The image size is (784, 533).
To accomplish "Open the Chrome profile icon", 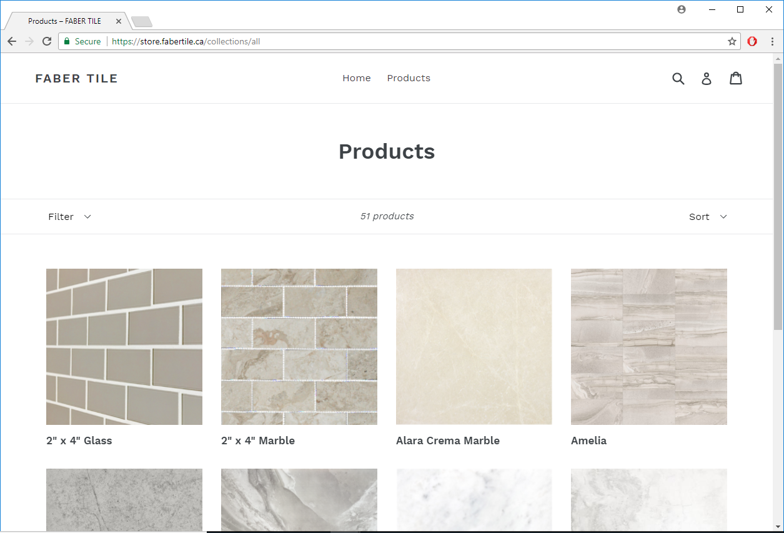I will click(682, 9).
